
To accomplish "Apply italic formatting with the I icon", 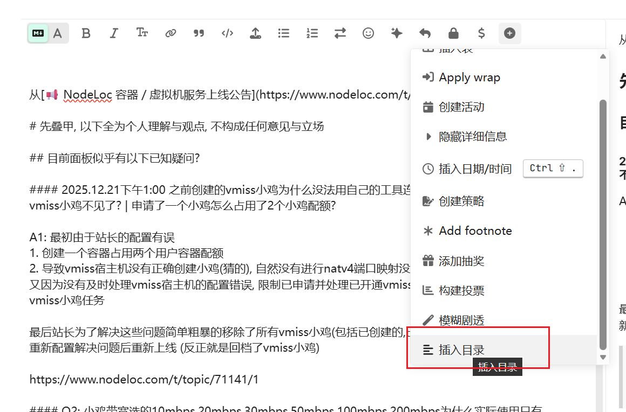I will [x=114, y=33].
